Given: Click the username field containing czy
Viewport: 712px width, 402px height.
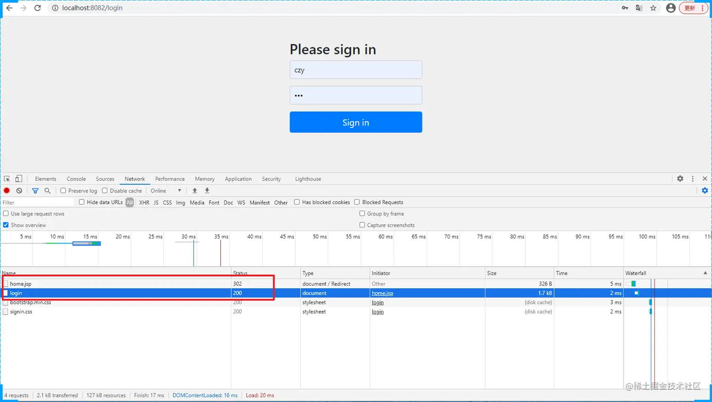Looking at the screenshot, I should point(356,70).
